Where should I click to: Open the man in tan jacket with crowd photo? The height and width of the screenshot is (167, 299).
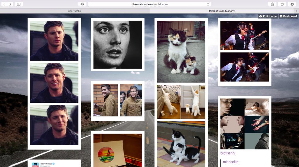point(131,100)
